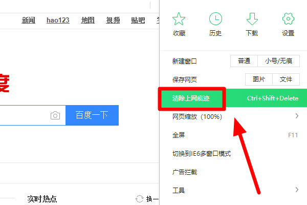307x205 pixels.
Task: Open the 视频 link
Action: coord(113,20)
